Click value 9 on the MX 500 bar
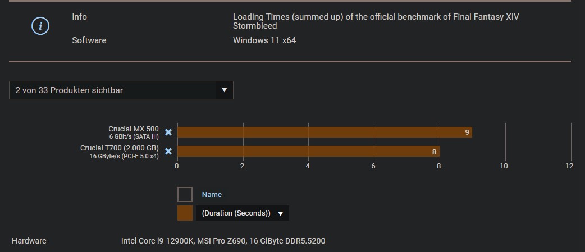Viewport: 585px width, 252px height. tap(467, 132)
